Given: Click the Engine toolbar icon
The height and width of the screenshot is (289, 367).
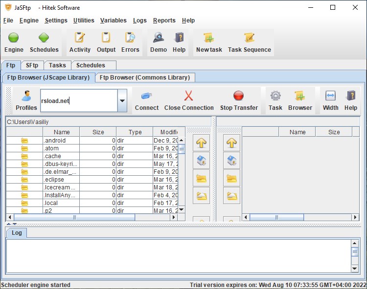Looking at the screenshot, I should pos(14,42).
